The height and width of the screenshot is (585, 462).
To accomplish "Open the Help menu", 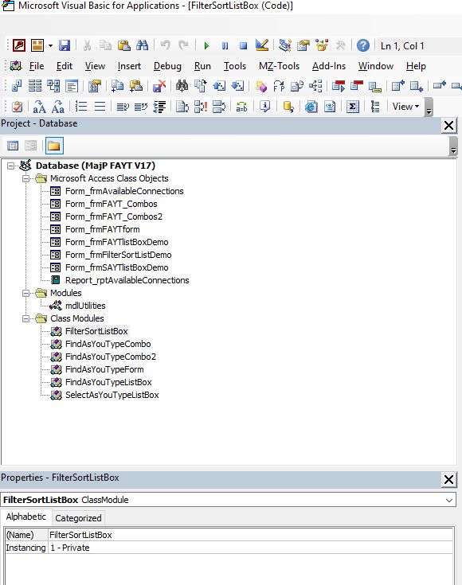I will [x=416, y=66].
